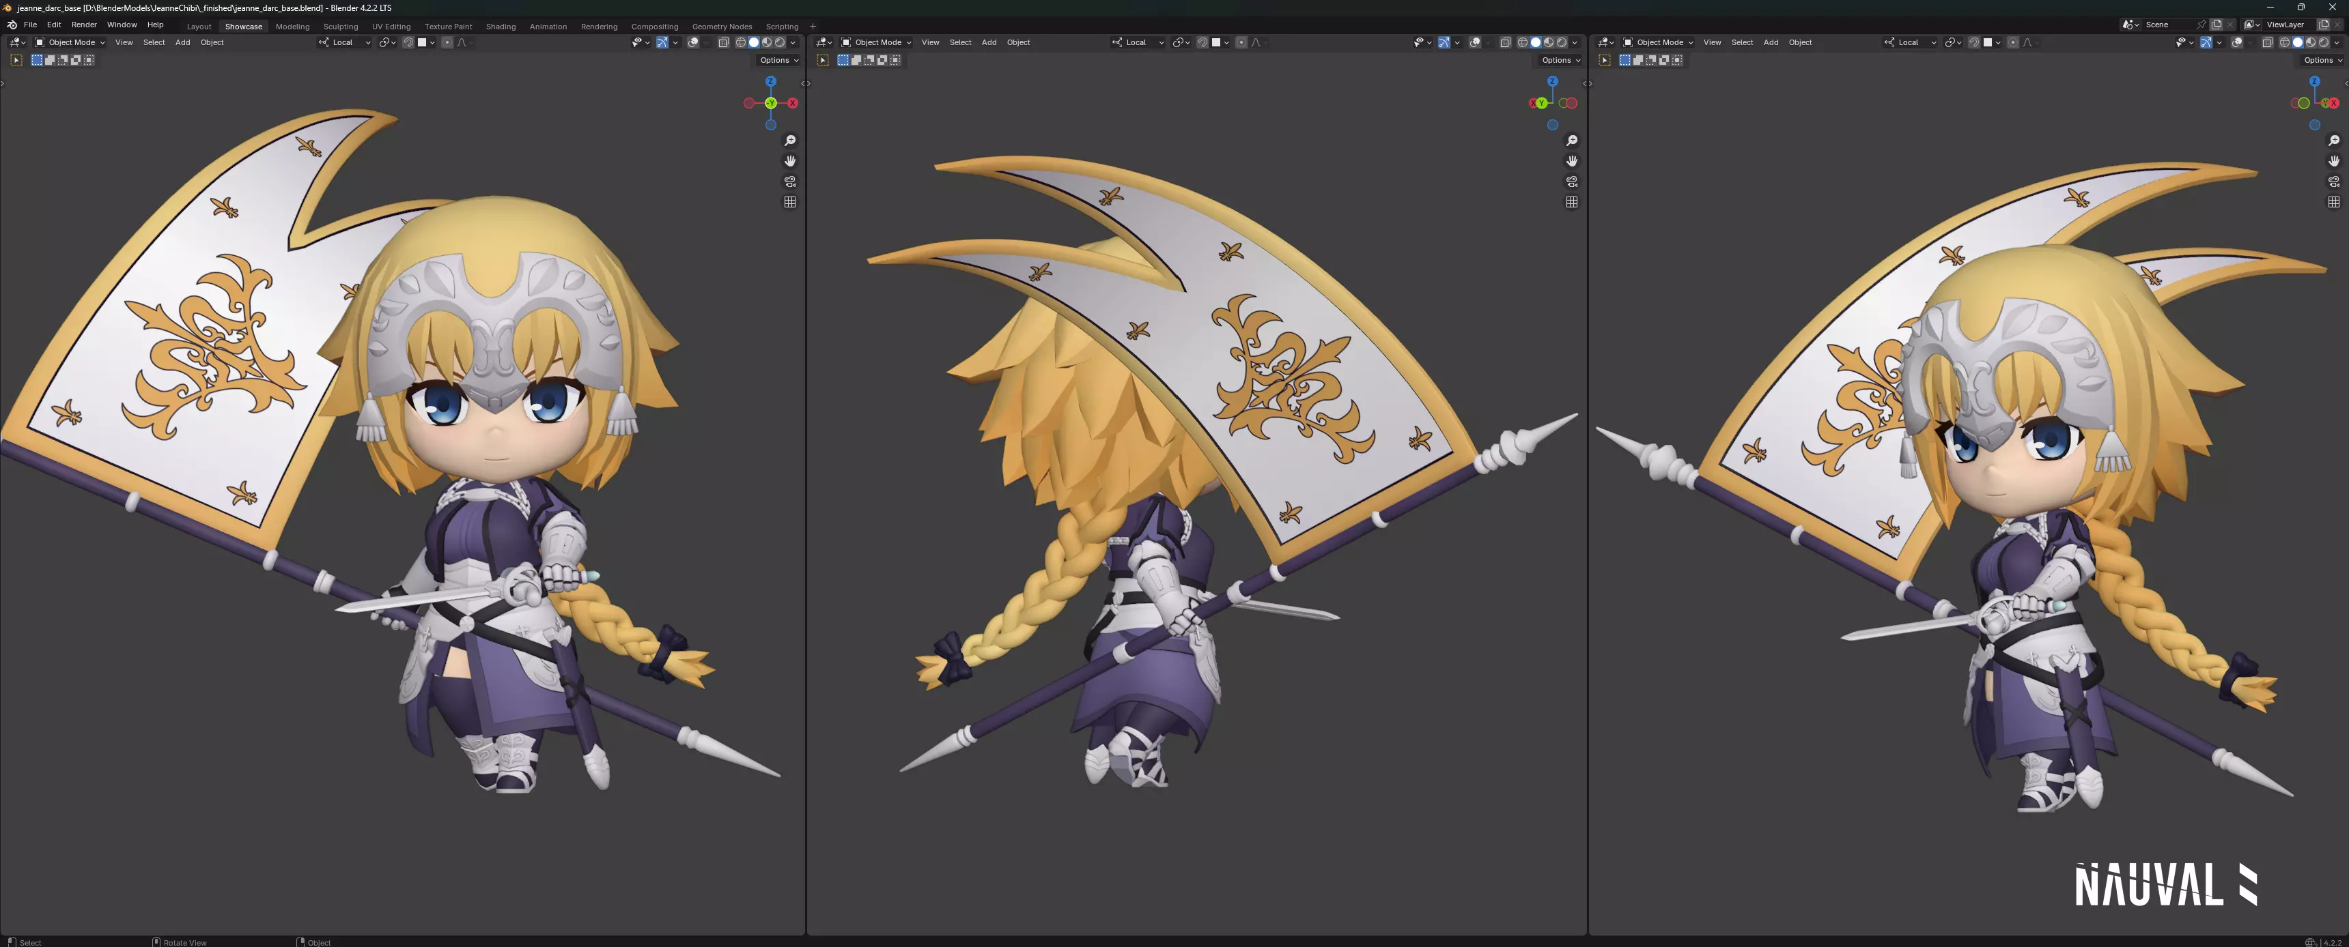The width and height of the screenshot is (2349, 947).
Task: Choose intersect selection mode icon in middle viewport
Action: [895, 60]
